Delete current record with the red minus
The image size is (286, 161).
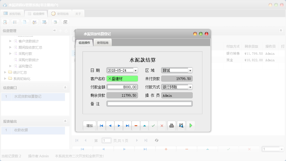(136, 126)
